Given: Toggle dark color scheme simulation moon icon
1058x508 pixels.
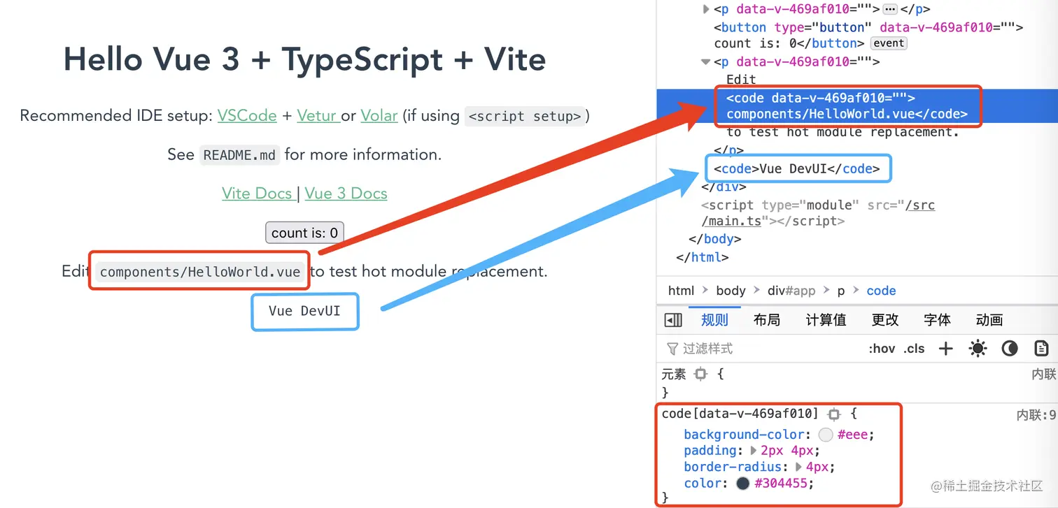Looking at the screenshot, I should coord(1009,348).
